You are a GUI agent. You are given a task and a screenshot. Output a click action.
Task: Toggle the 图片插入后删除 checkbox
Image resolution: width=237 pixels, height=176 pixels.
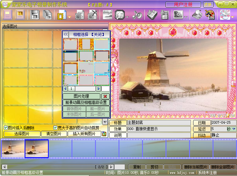pos(6,128)
